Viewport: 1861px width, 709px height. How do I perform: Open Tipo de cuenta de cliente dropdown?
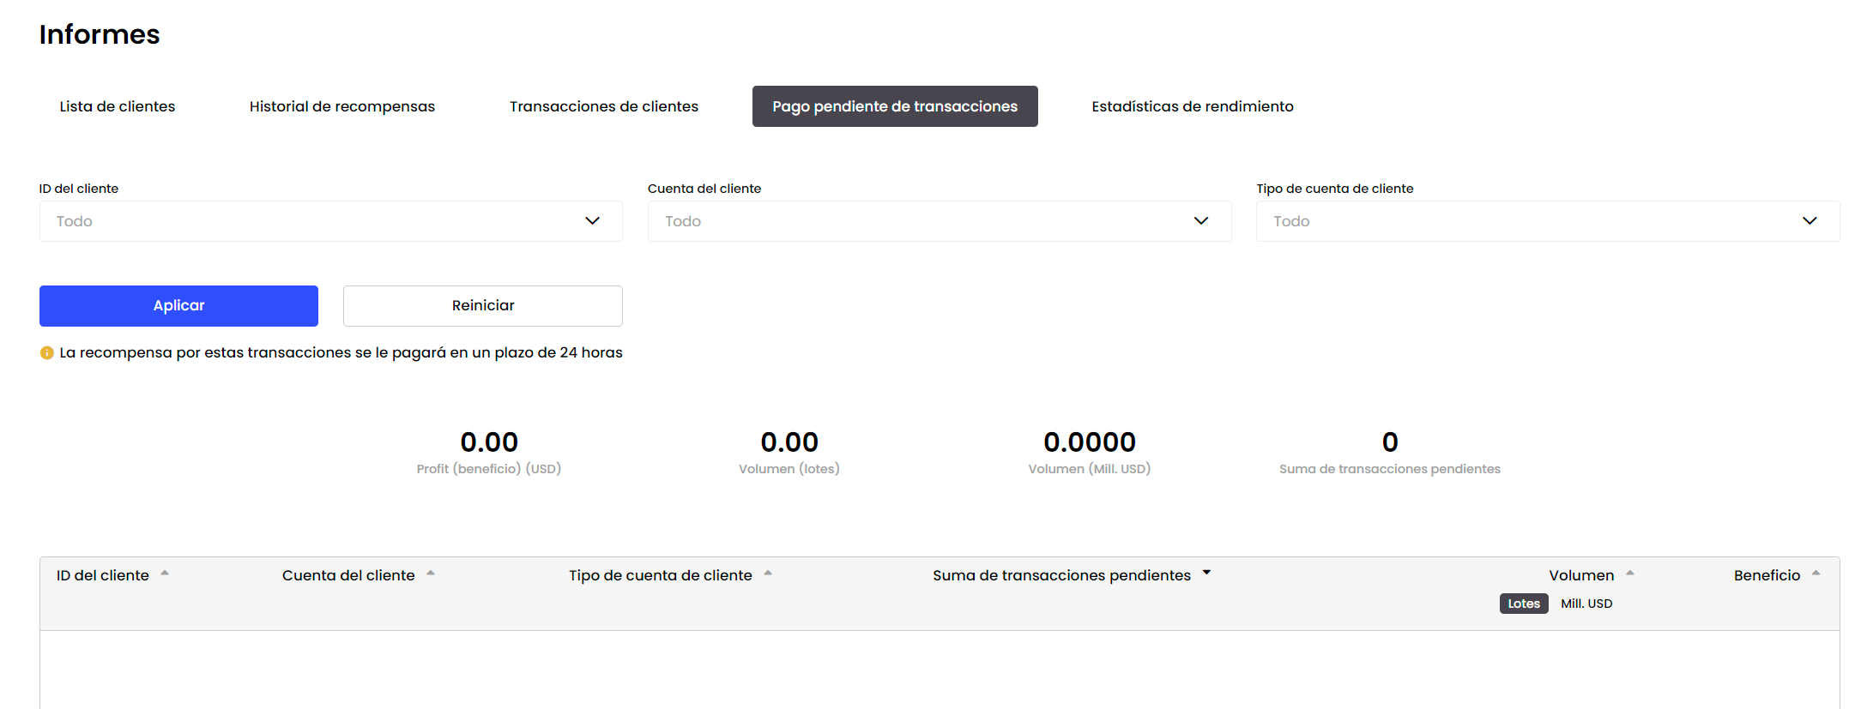(x=1548, y=221)
